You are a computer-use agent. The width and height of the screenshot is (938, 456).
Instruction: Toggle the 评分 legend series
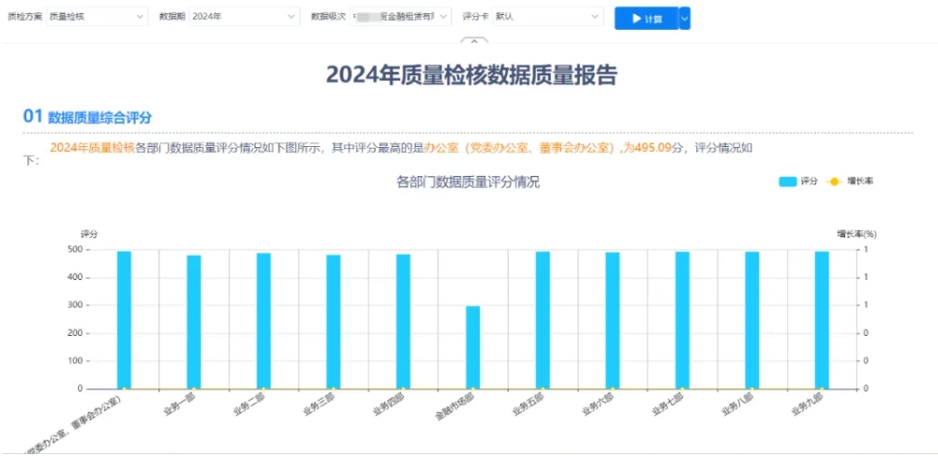tap(797, 181)
